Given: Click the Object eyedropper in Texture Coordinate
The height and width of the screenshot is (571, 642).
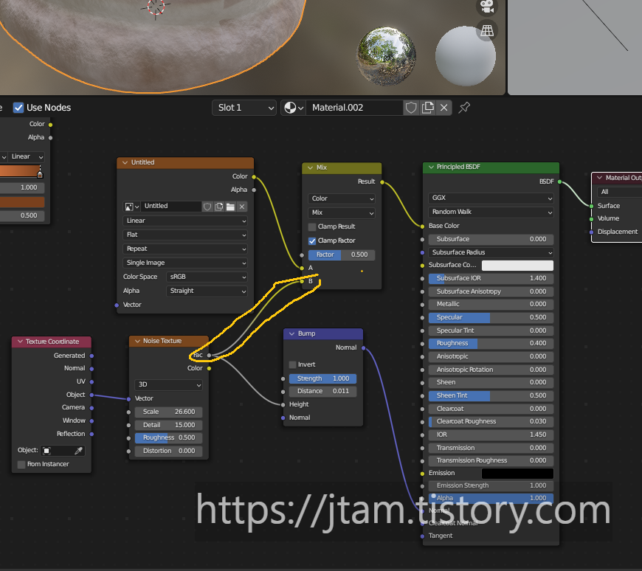Looking at the screenshot, I should coord(78,451).
